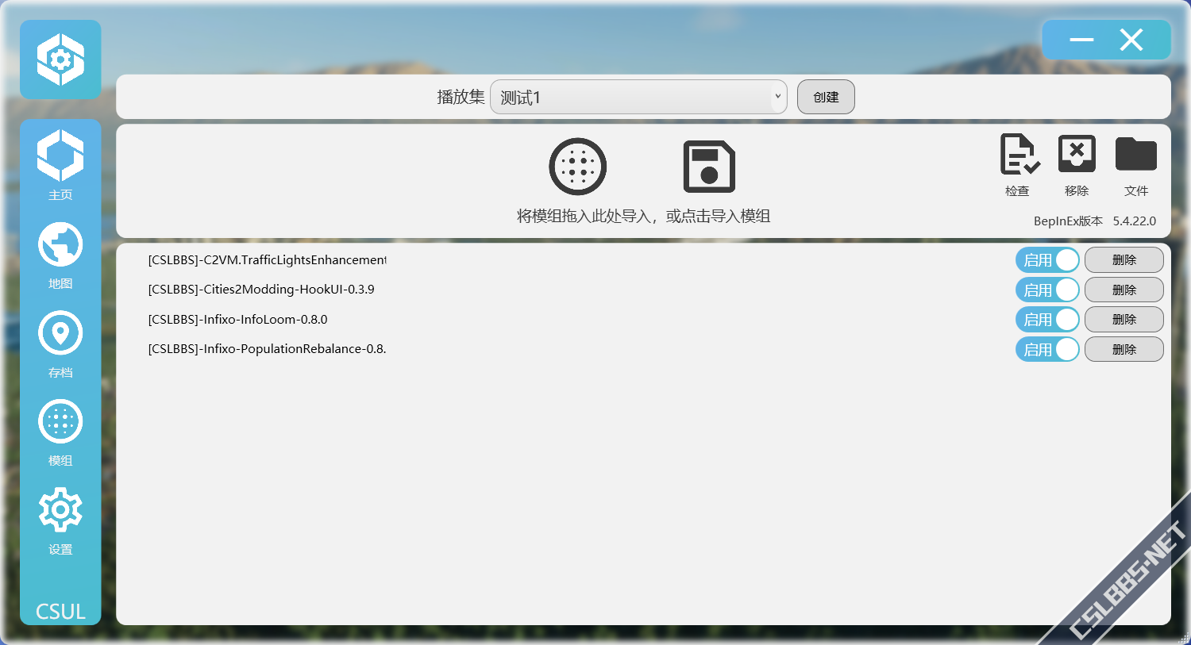Click the dotted circle mod drop icon
The image size is (1191, 645).
578,167
